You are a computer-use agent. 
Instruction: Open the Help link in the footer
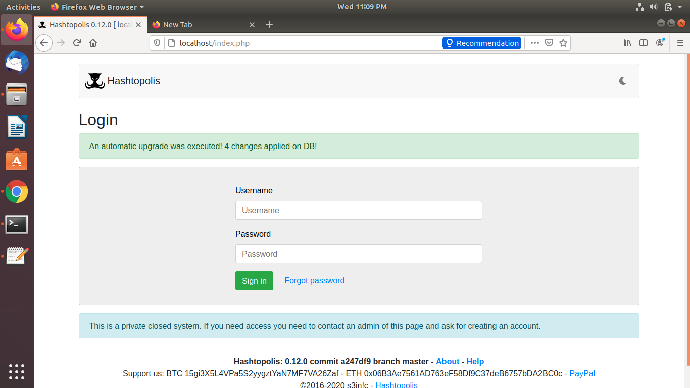point(475,361)
